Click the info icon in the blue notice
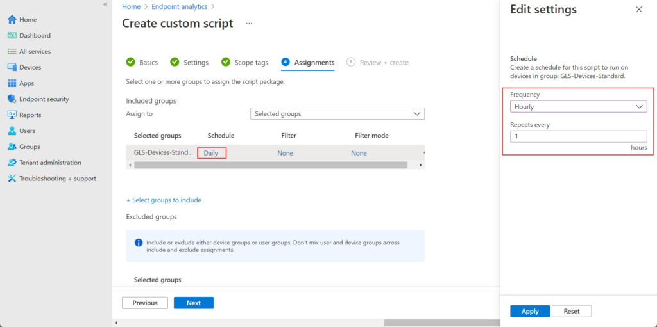Viewport: 657px width, 327px height. point(138,243)
